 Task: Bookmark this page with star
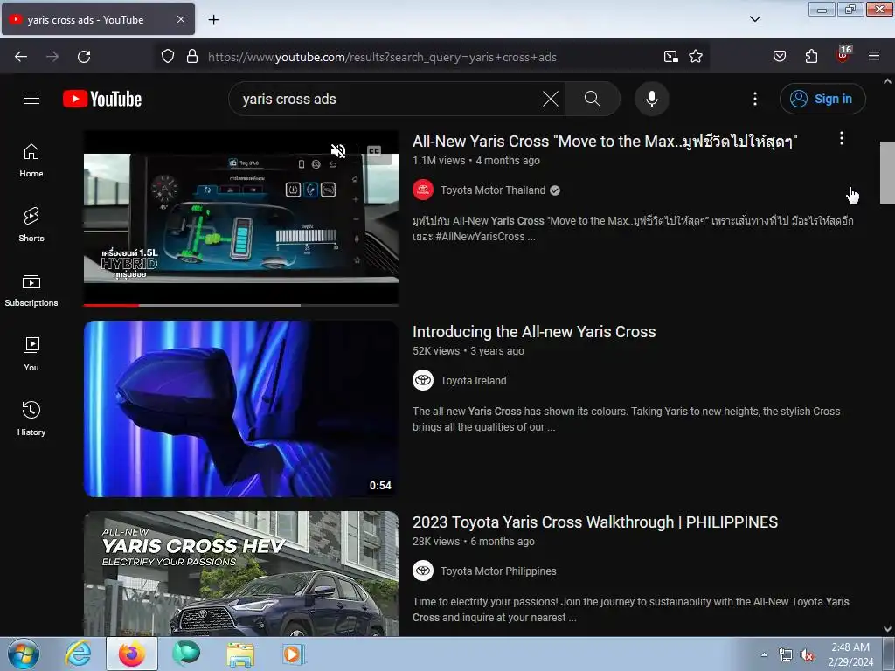coord(695,57)
